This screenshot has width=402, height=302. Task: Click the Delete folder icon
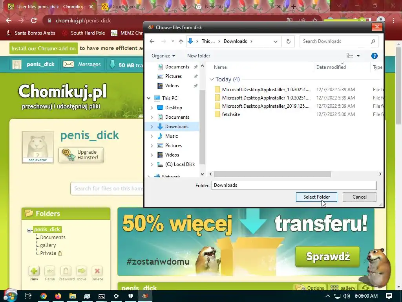97,271
